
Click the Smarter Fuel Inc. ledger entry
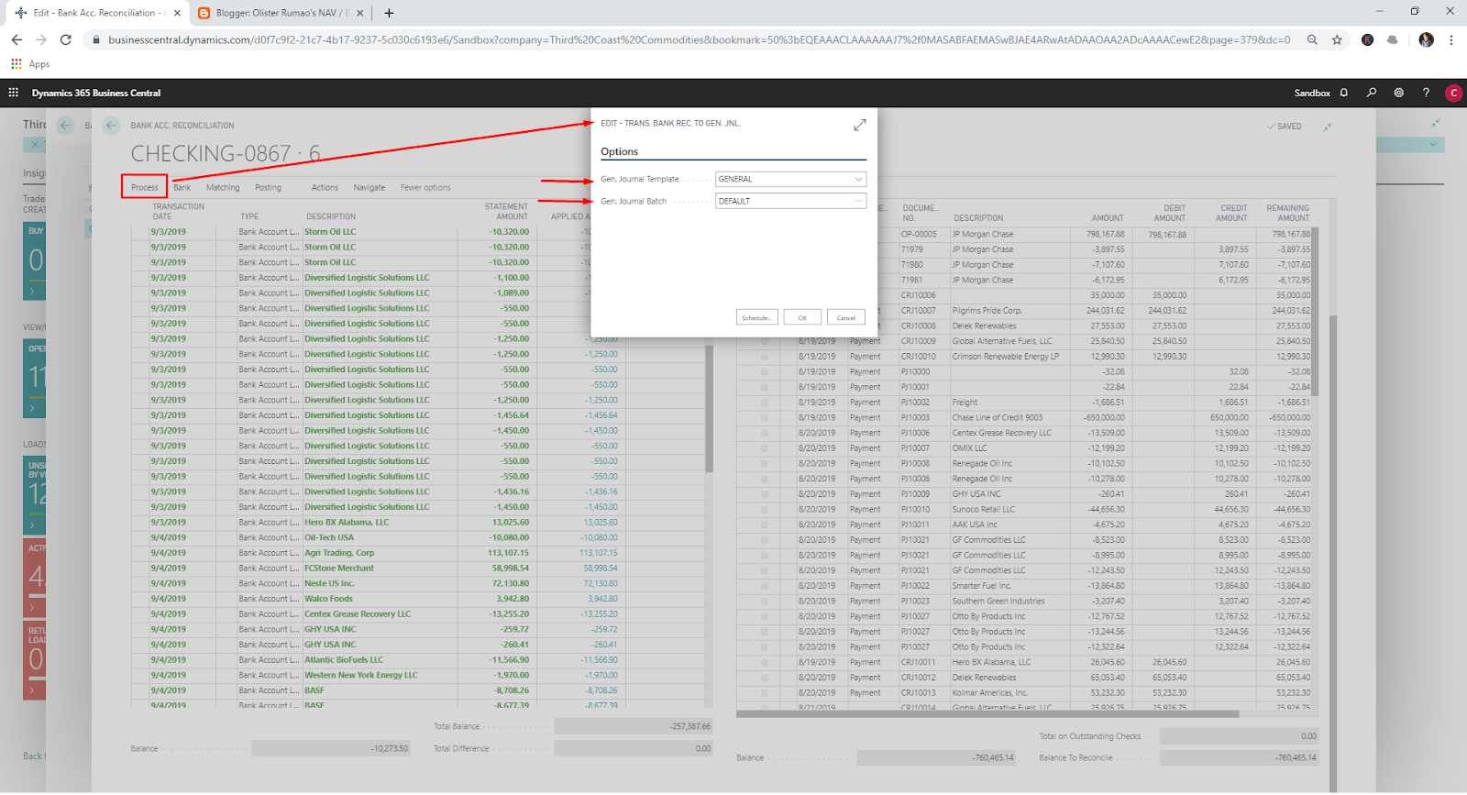[x=982, y=586]
